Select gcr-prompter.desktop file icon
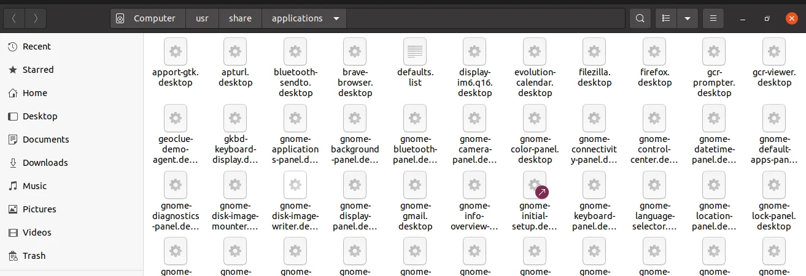The height and width of the screenshot is (276, 806). [x=714, y=50]
